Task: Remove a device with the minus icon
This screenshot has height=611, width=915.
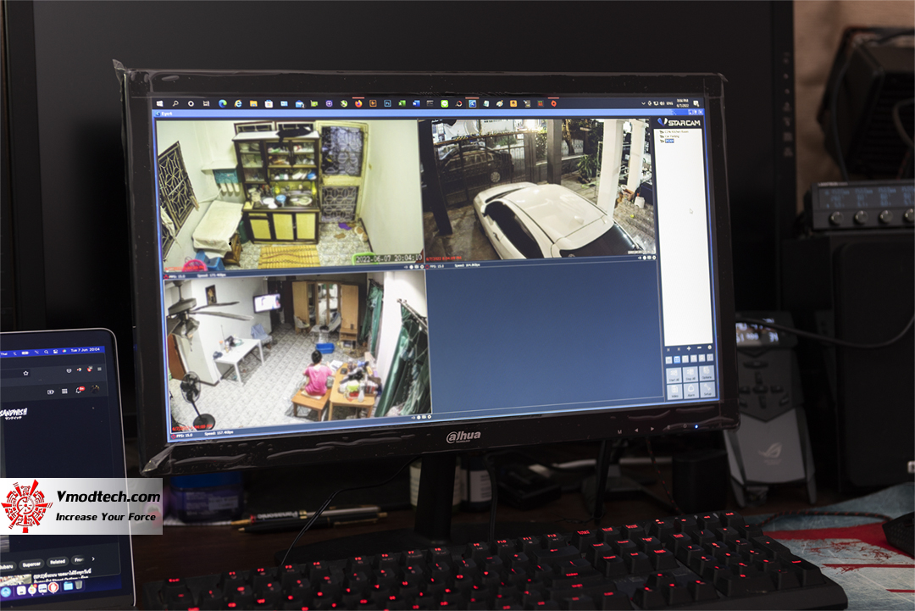Action: pyautogui.click(x=699, y=347)
